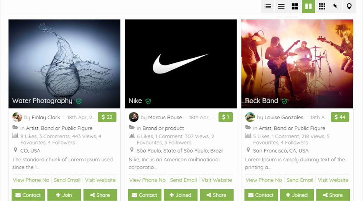This screenshot has height=201, width=364.
Task: Toggle Joined button on Nike card
Action: [x=181, y=195]
